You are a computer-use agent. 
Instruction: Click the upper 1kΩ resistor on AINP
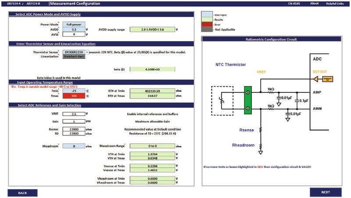[x=271, y=92]
